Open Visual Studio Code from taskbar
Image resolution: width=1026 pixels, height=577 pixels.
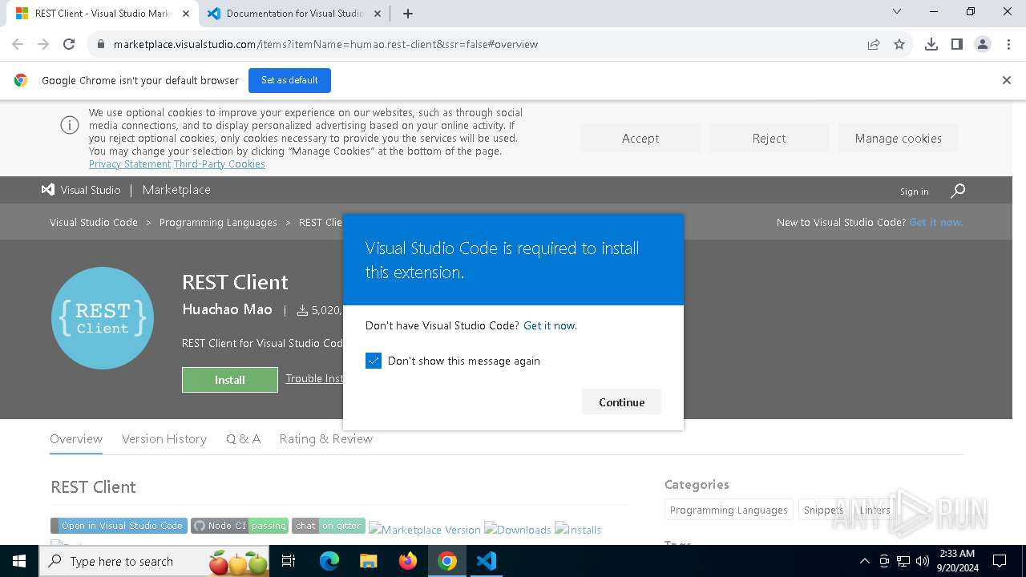tap(487, 561)
